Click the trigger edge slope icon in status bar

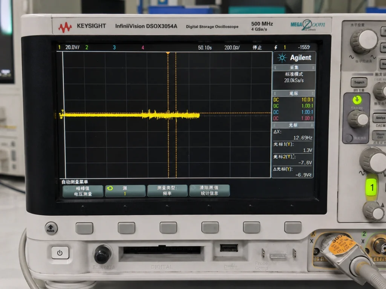pos(276,47)
